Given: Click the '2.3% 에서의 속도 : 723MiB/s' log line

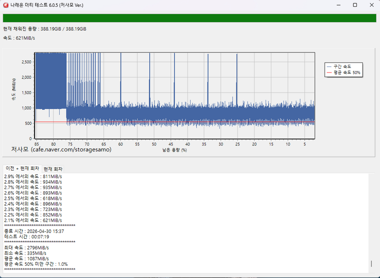Looking at the screenshot, I should coord(33,209).
